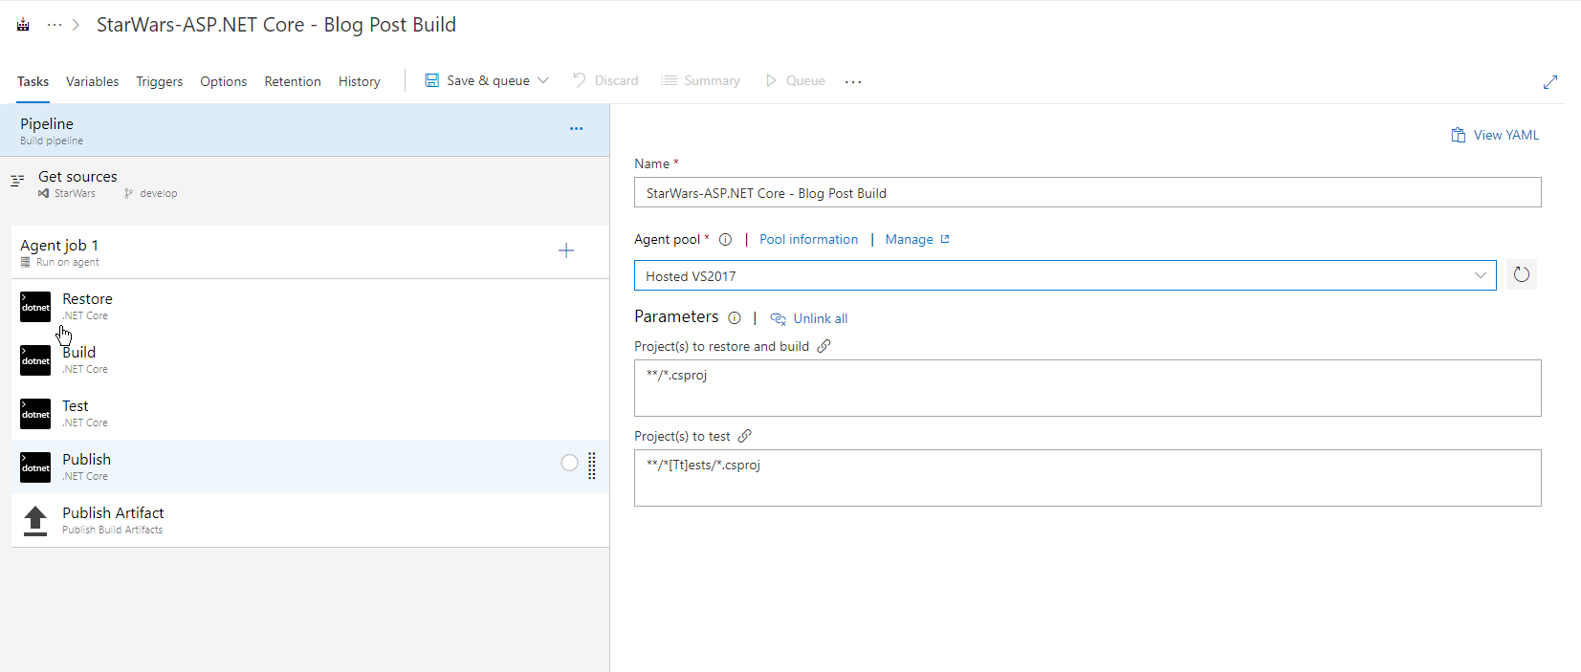
Task: Switch to the Variables tab
Action: pyautogui.click(x=92, y=81)
